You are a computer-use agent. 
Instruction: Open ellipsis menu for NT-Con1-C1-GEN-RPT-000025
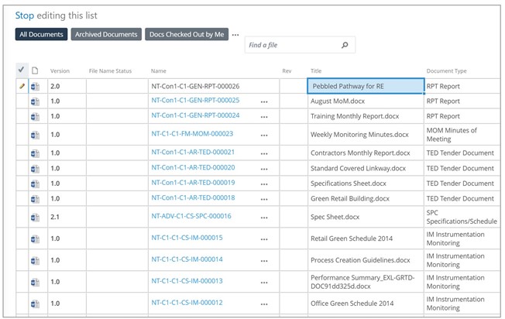264,101
